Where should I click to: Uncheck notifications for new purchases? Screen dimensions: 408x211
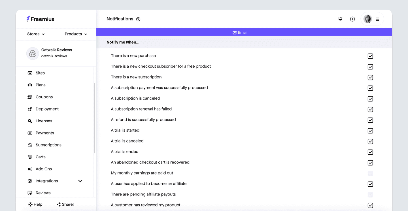point(370,56)
